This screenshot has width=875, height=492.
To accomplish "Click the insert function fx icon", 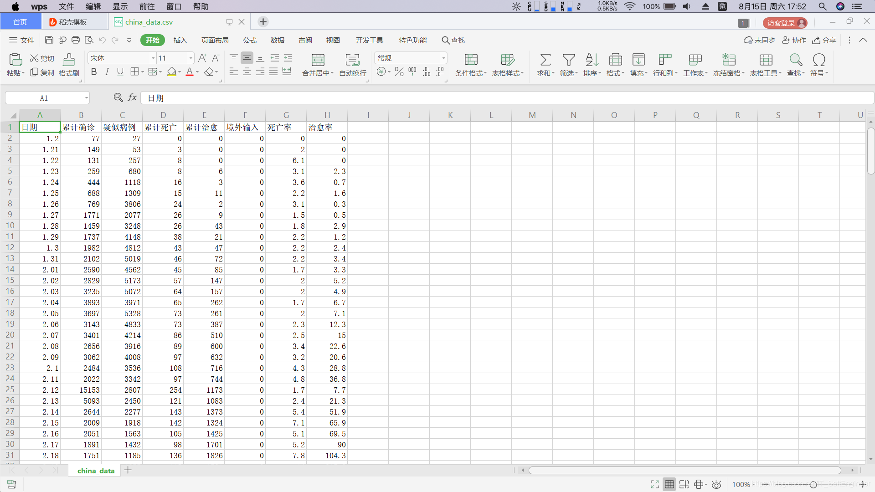I will pyautogui.click(x=132, y=97).
